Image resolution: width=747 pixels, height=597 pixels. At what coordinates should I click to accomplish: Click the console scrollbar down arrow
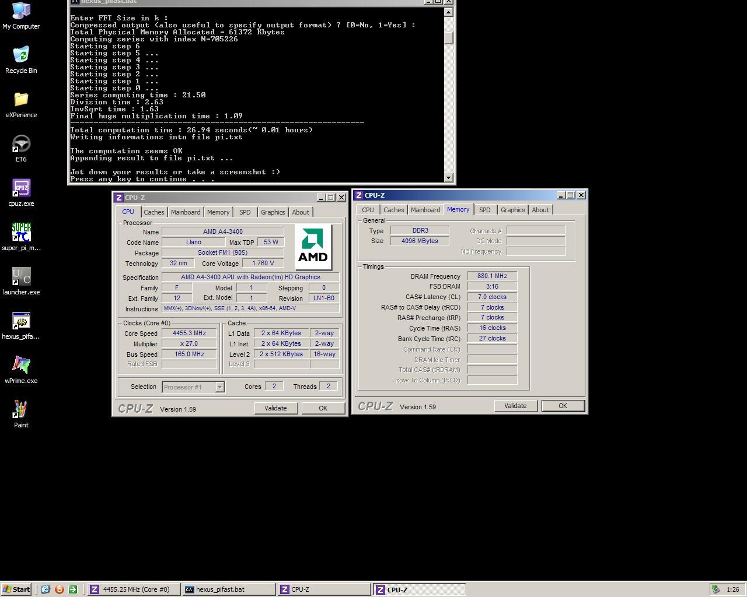448,178
